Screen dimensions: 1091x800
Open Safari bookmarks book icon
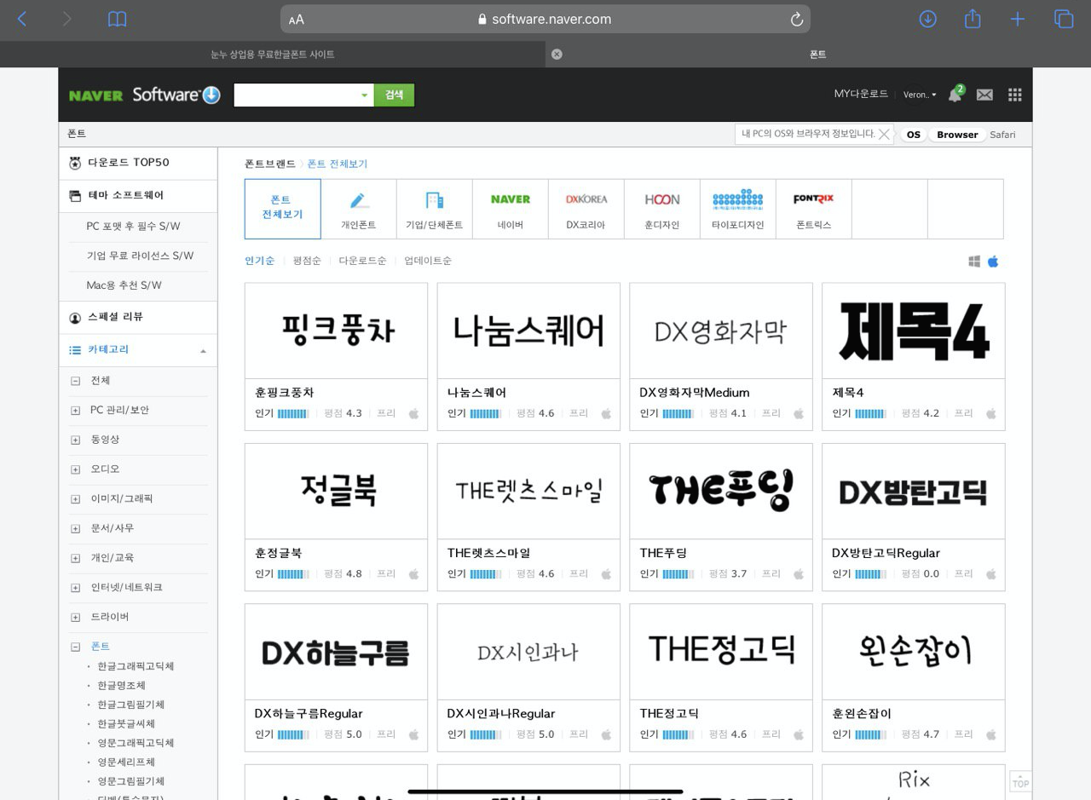pyautogui.click(x=118, y=19)
